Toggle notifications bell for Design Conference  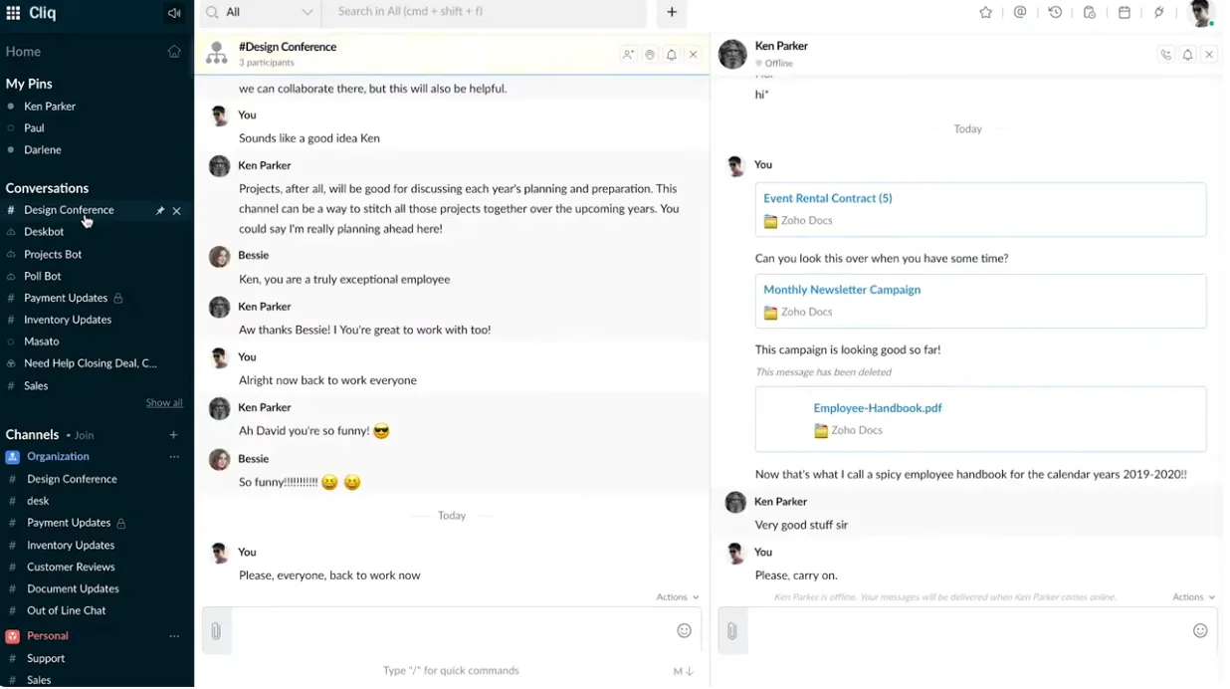672,55
